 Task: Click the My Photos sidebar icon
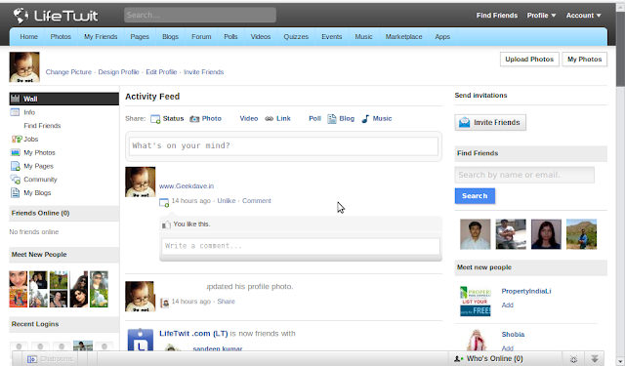(16, 152)
